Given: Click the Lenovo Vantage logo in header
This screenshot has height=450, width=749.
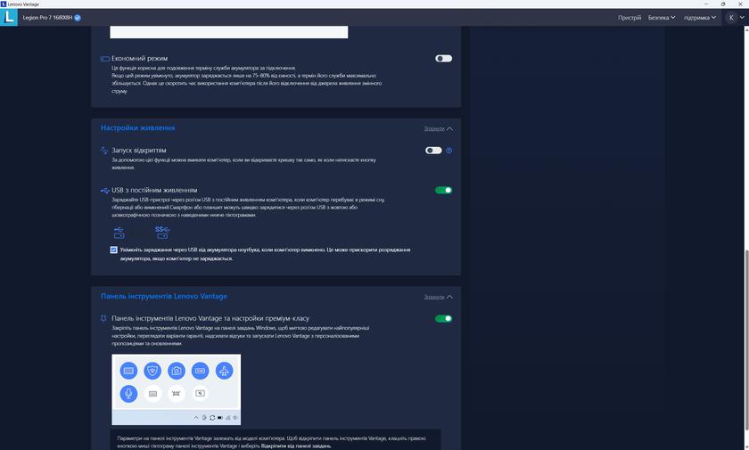Looking at the screenshot, I should click(8, 17).
